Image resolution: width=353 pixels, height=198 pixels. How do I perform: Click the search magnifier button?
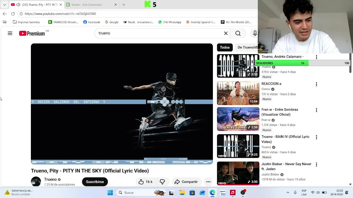click(238, 33)
